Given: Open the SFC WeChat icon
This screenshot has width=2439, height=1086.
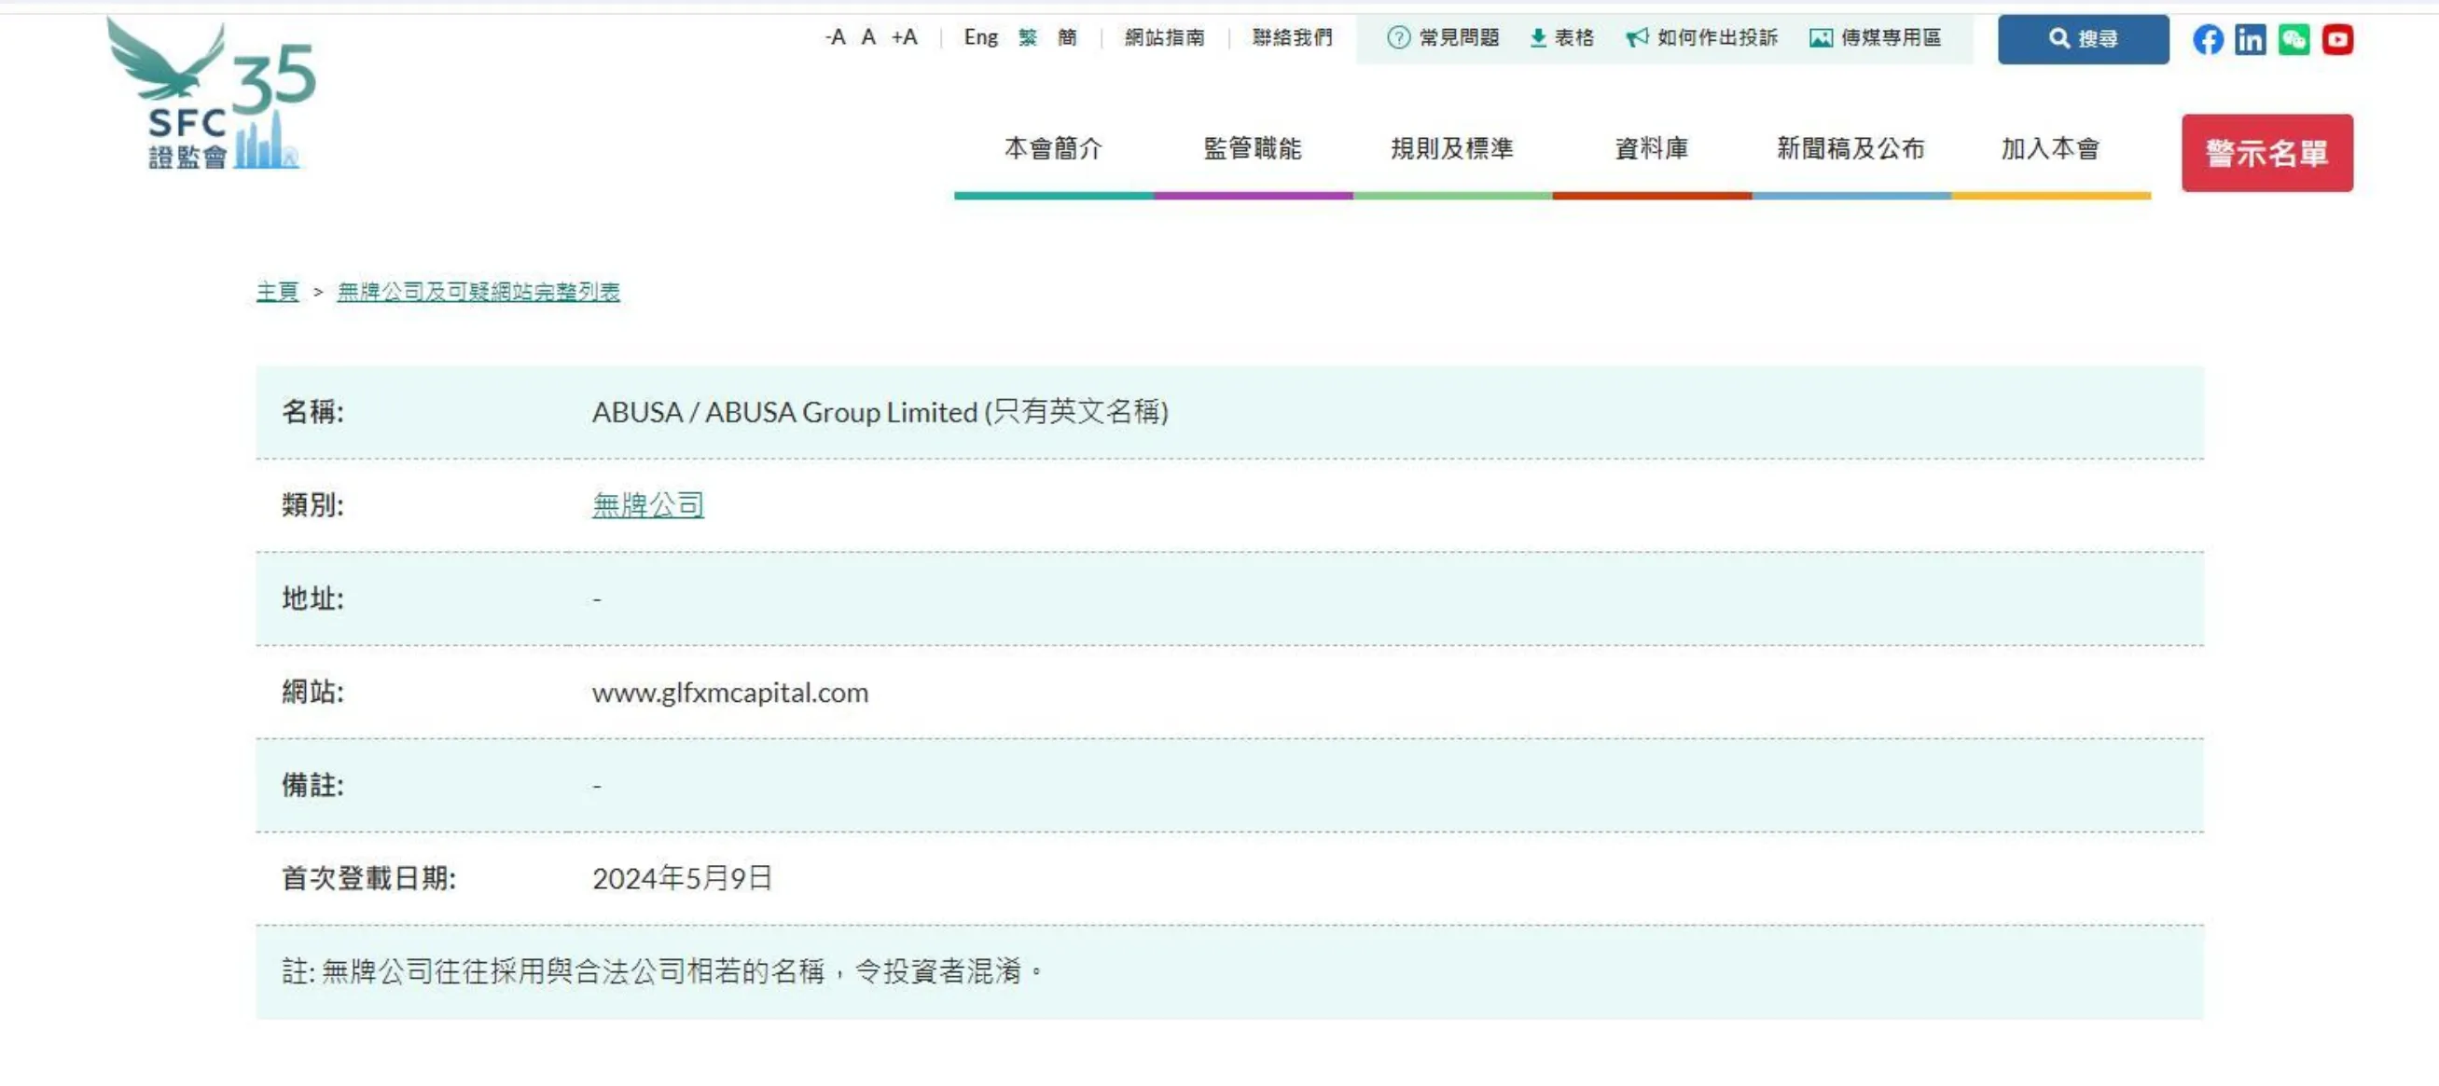Looking at the screenshot, I should pyautogui.click(x=2294, y=40).
